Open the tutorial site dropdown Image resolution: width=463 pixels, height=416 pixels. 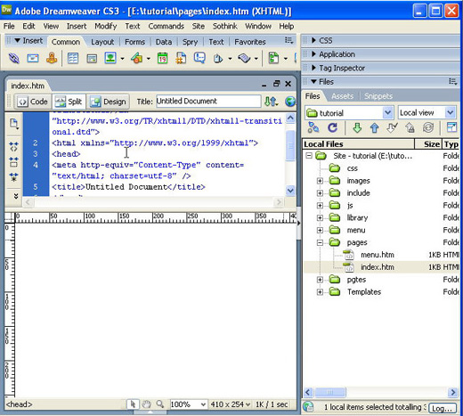pyautogui.click(x=387, y=113)
